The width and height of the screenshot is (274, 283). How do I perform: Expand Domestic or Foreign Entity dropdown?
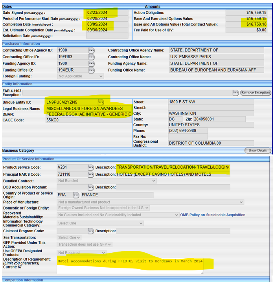coord(103,208)
